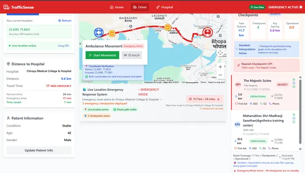Select The Majestic Suites checkpoint card
This screenshot has height=173, width=305.
[265, 92]
